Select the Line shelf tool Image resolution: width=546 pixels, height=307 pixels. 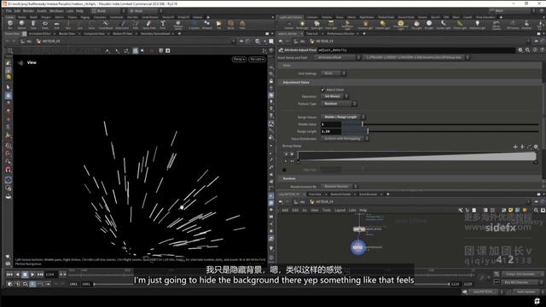coord(79,25)
